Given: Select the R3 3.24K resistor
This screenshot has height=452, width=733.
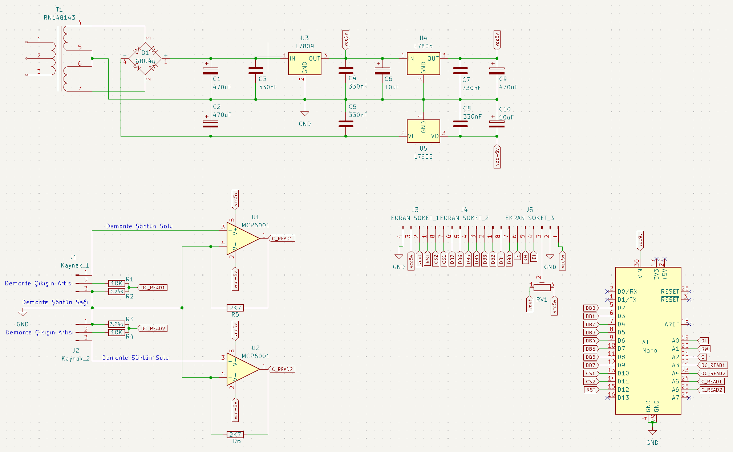Looking at the screenshot, I should [117, 324].
